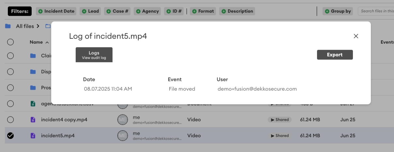The image size is (394, 152).
Task: Click the 08.07.2025 11:04 AM log entry
Action: point(108,89)
